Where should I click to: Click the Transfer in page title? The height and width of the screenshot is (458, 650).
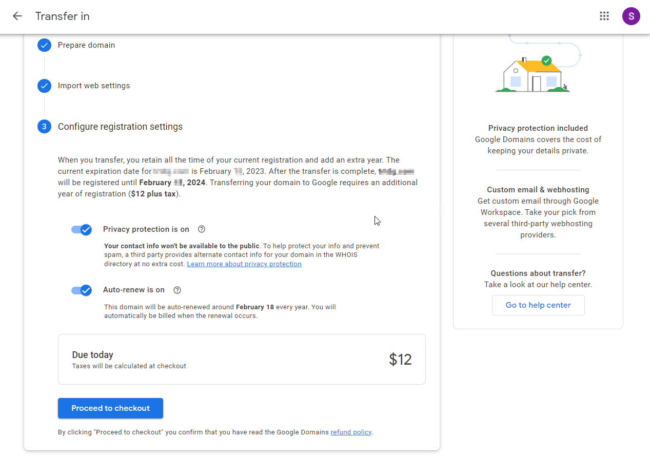[x=63, y=16]
